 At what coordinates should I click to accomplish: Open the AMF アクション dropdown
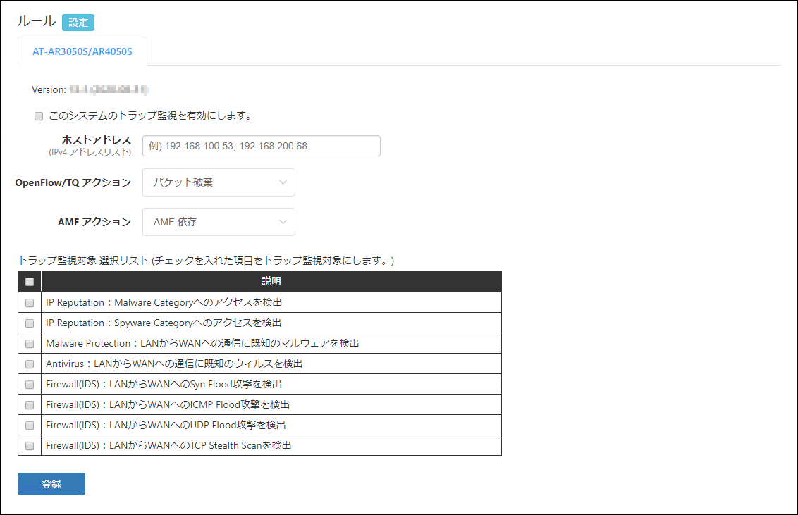pos(219,222)
